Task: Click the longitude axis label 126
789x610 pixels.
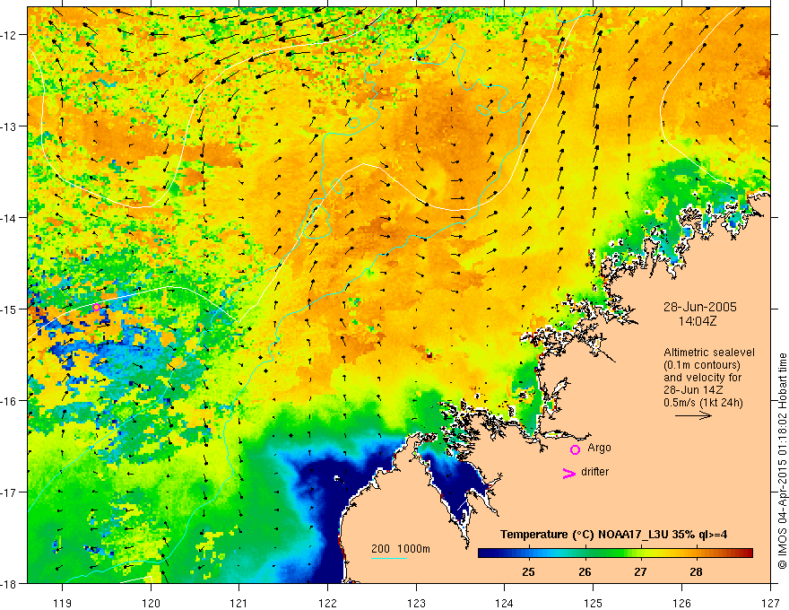Action: [x=681, y=603]
